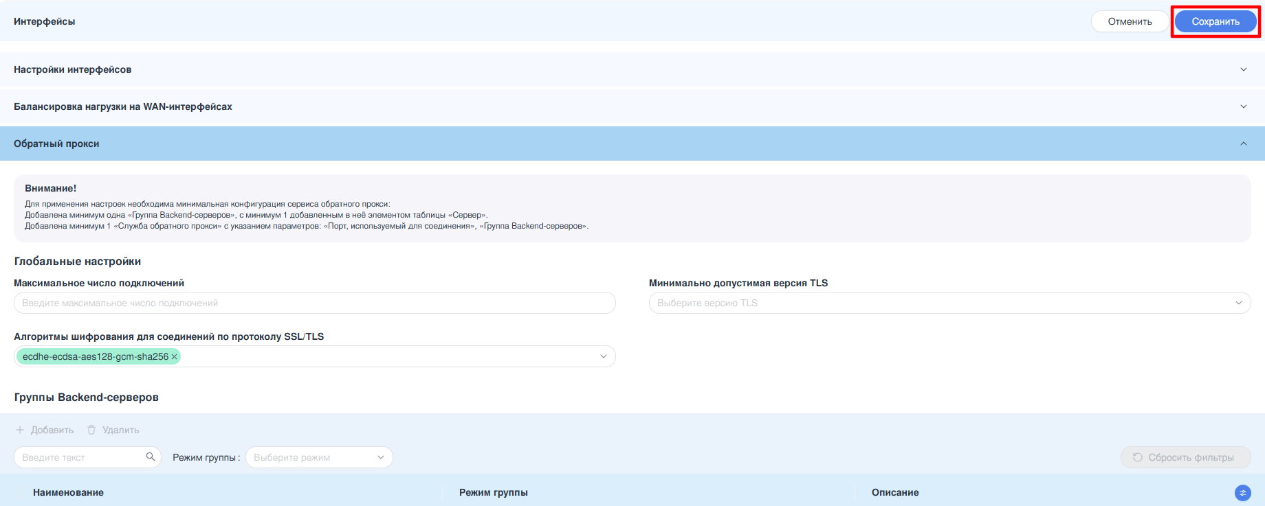1265x506 pixels.
Task: Click the Описание column header
Action: pos(894,492)
